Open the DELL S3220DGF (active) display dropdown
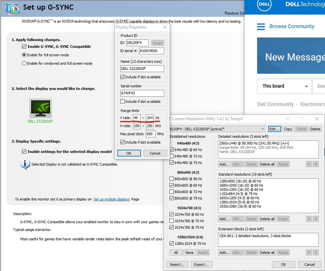 [x=217, y=129]
